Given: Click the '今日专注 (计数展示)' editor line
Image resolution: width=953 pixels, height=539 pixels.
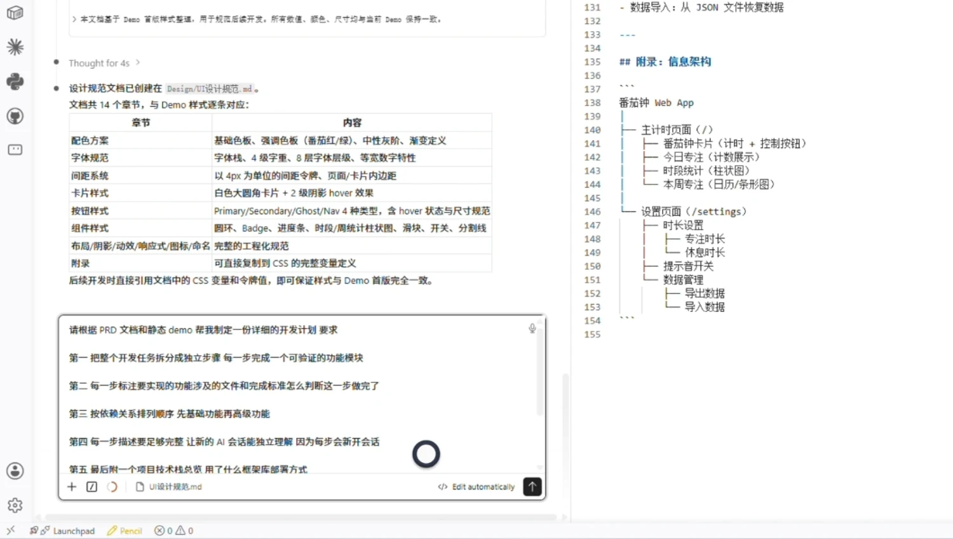Looking at the screenshot, I should 711,157.
